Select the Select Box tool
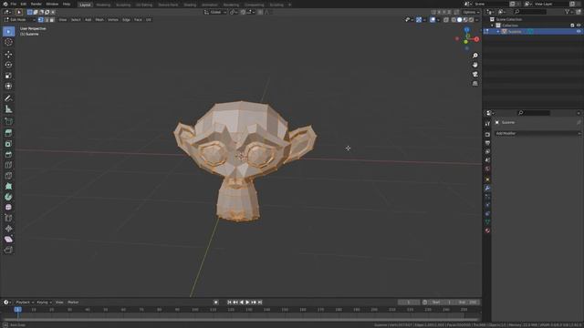This screenshot has height=328, width=584. tap(8, 32)
